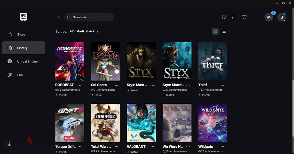
Task: Click the Search store field
Action: click(x=89, y=17)
